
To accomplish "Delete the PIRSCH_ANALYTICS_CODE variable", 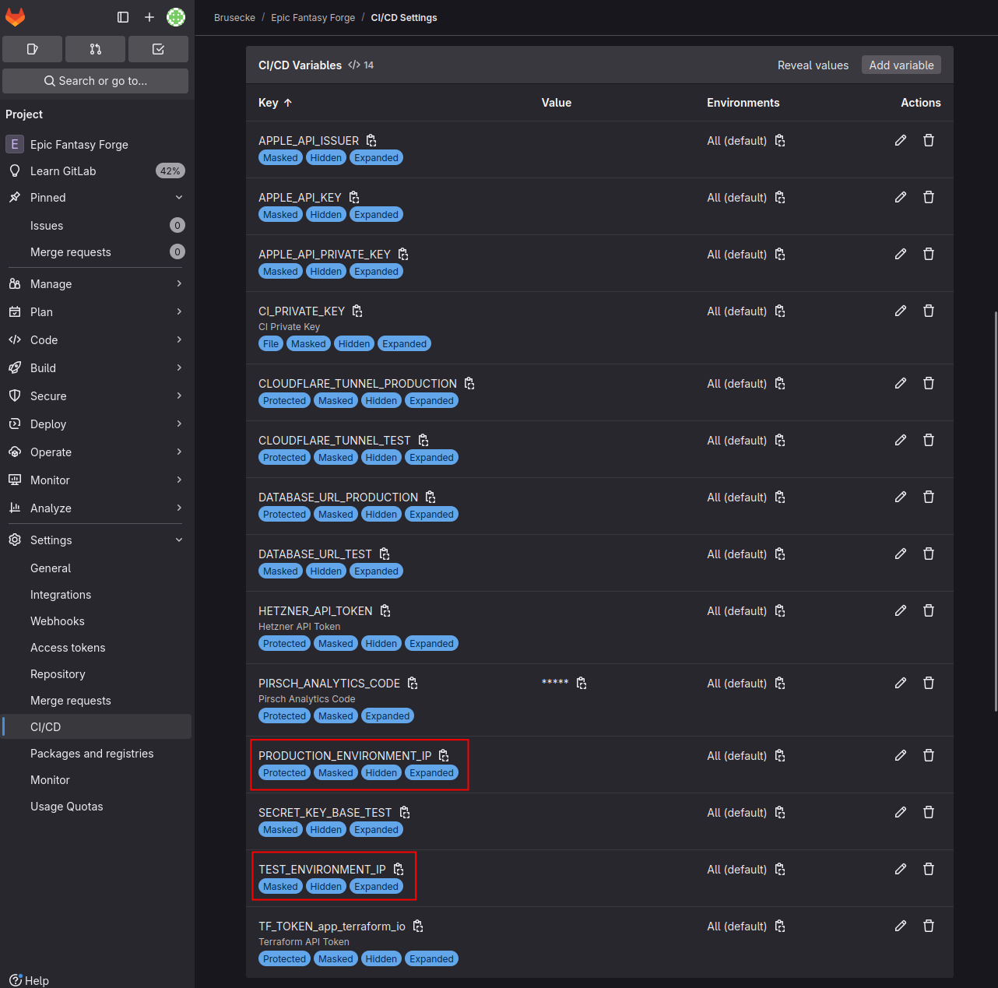I will tap(929, 684).
